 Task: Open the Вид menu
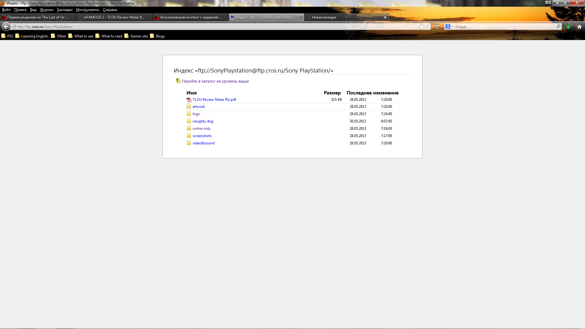tap(33, 10)
